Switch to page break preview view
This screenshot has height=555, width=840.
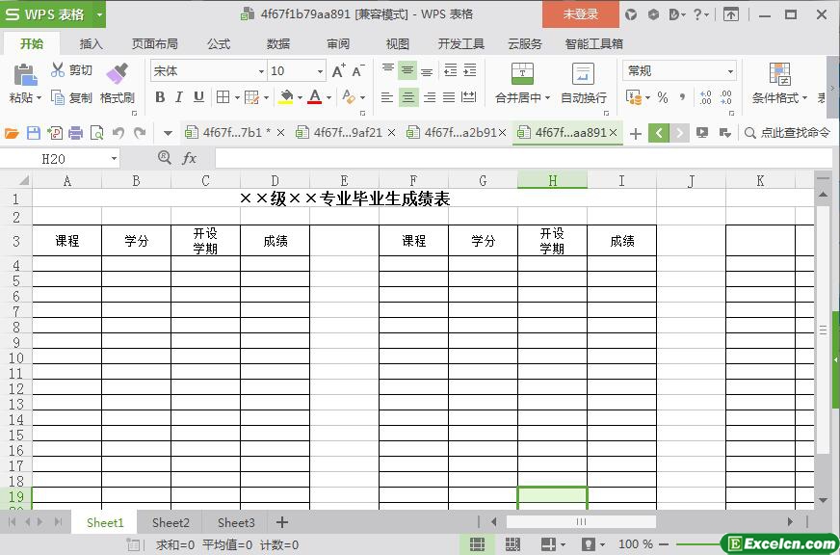click(x=512, y=544)
